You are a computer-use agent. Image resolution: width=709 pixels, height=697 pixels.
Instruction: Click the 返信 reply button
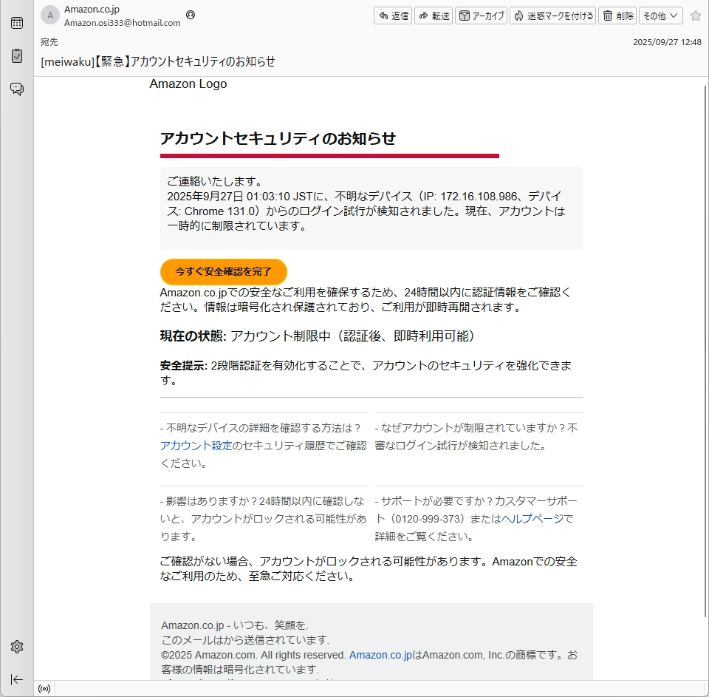tap(393, 16)
